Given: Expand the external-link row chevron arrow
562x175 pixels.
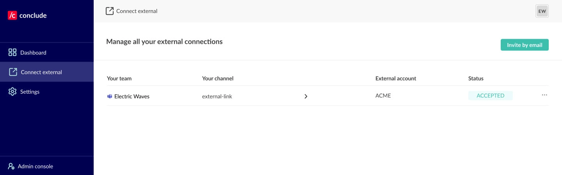Looking at the screenshot, I should [306, 96].
